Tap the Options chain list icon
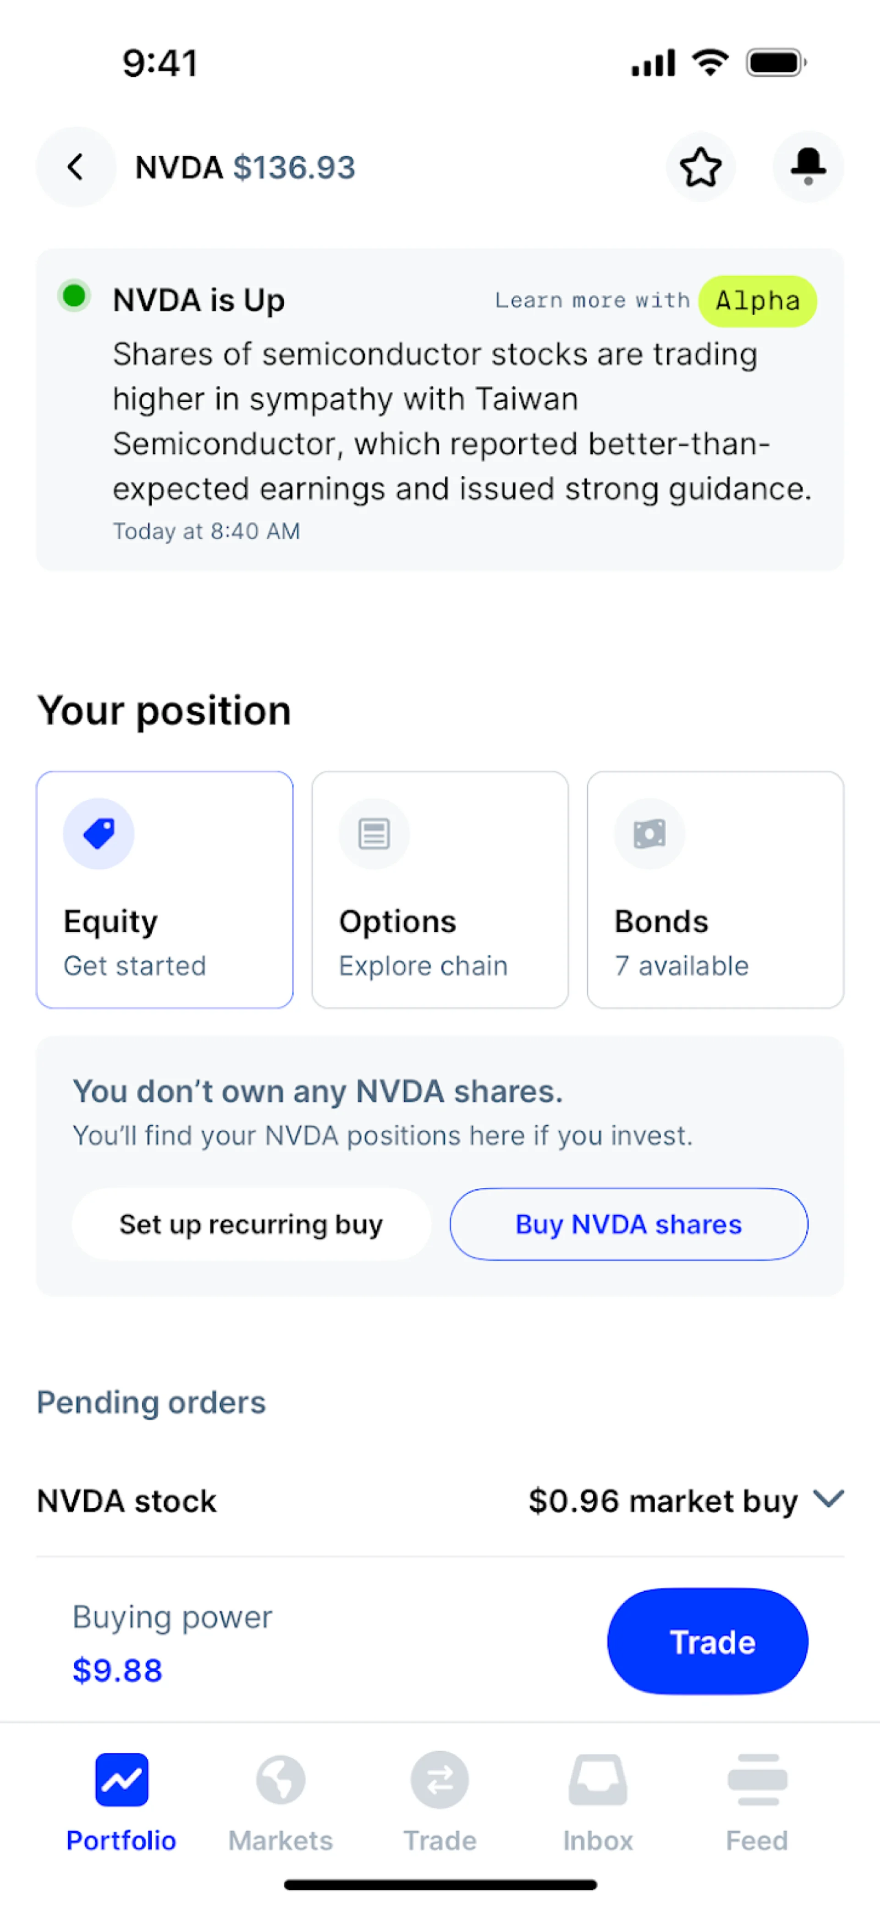Screen dimensions: 880x1905 [374, 833]
